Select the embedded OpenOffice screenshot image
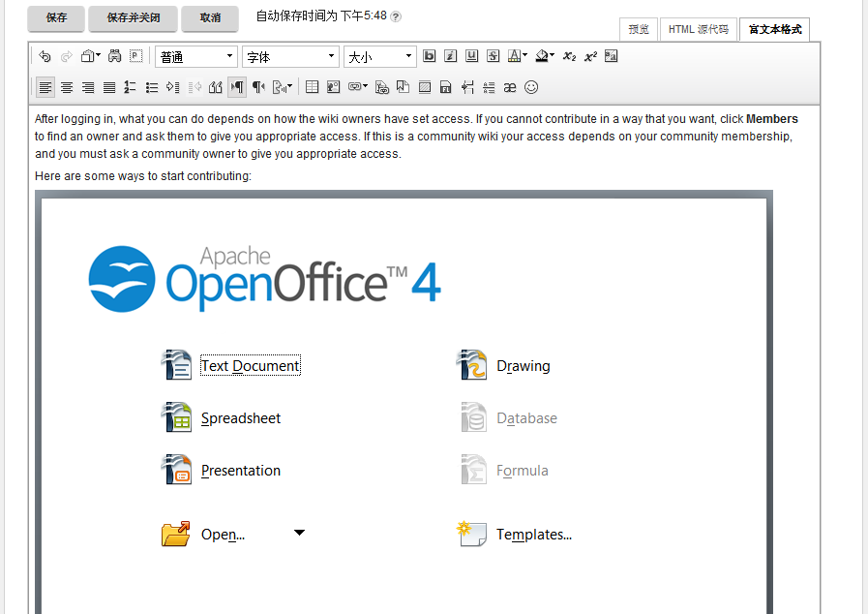The image size is (868, 614). [404, 402]
